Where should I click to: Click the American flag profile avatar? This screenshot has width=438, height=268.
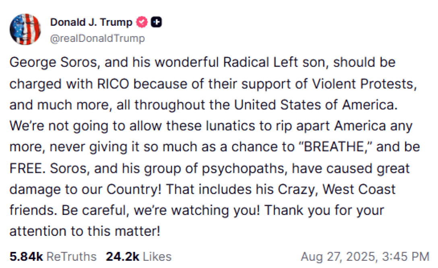coord(25,29)
